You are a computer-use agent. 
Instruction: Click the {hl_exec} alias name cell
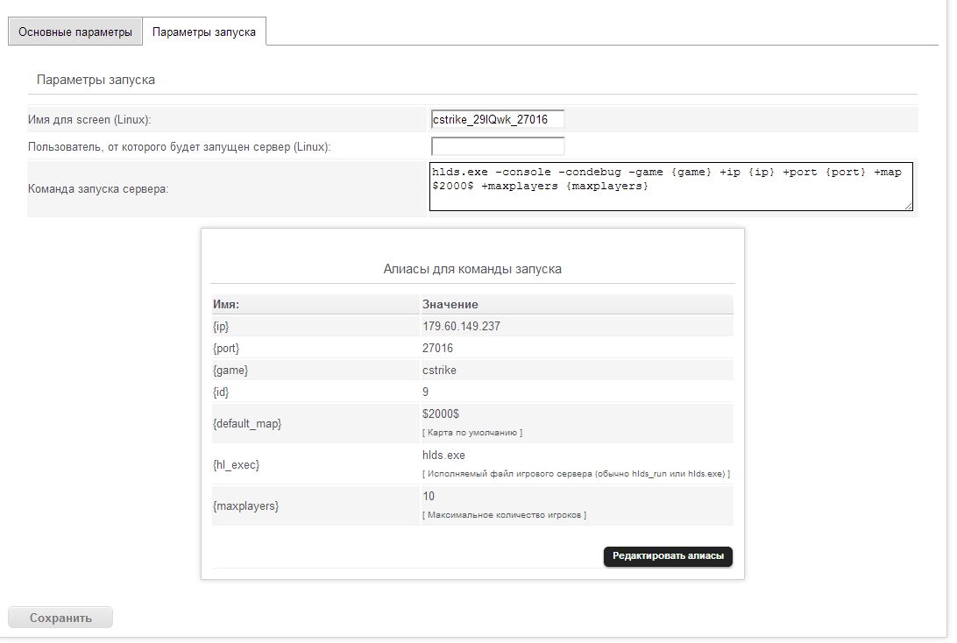(236, 464)
